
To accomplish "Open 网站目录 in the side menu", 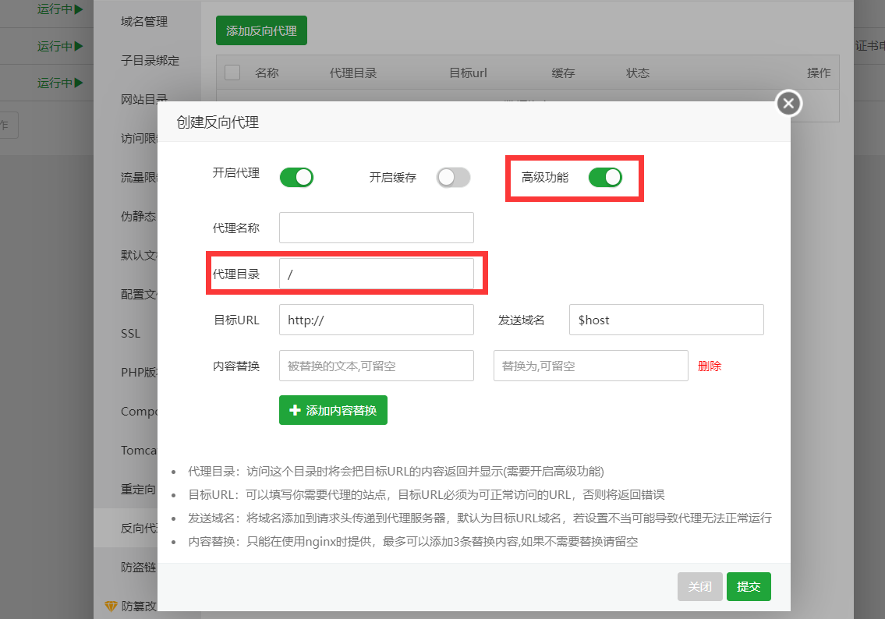I will click(x=144, y=99).
